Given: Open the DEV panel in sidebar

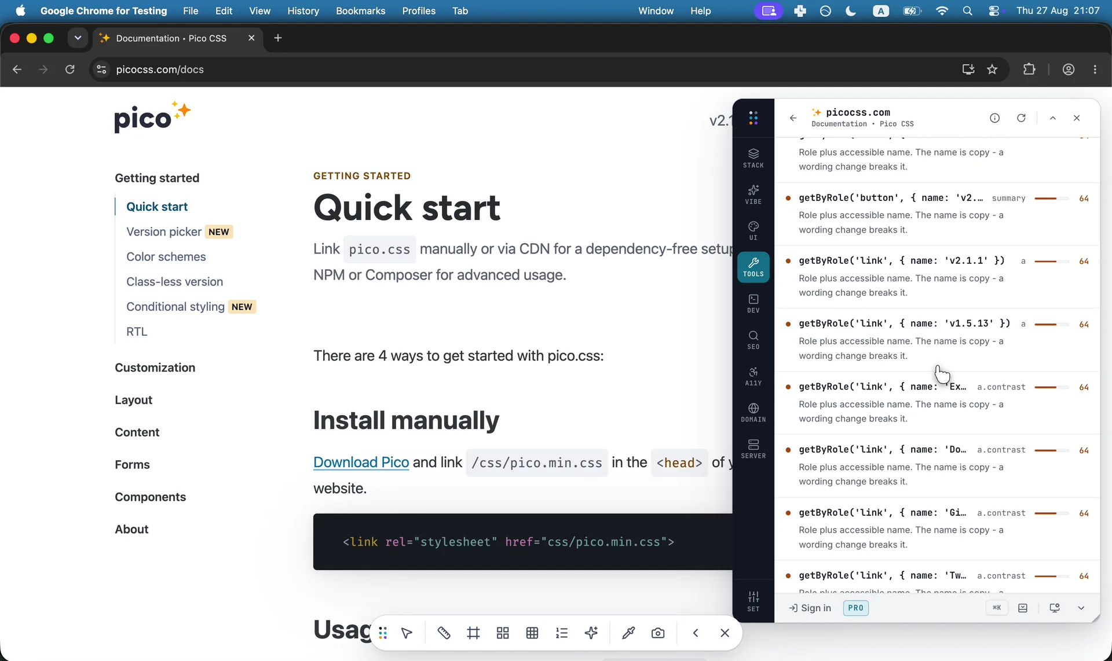Looking at the screenshot, I should tap(753, 304).
